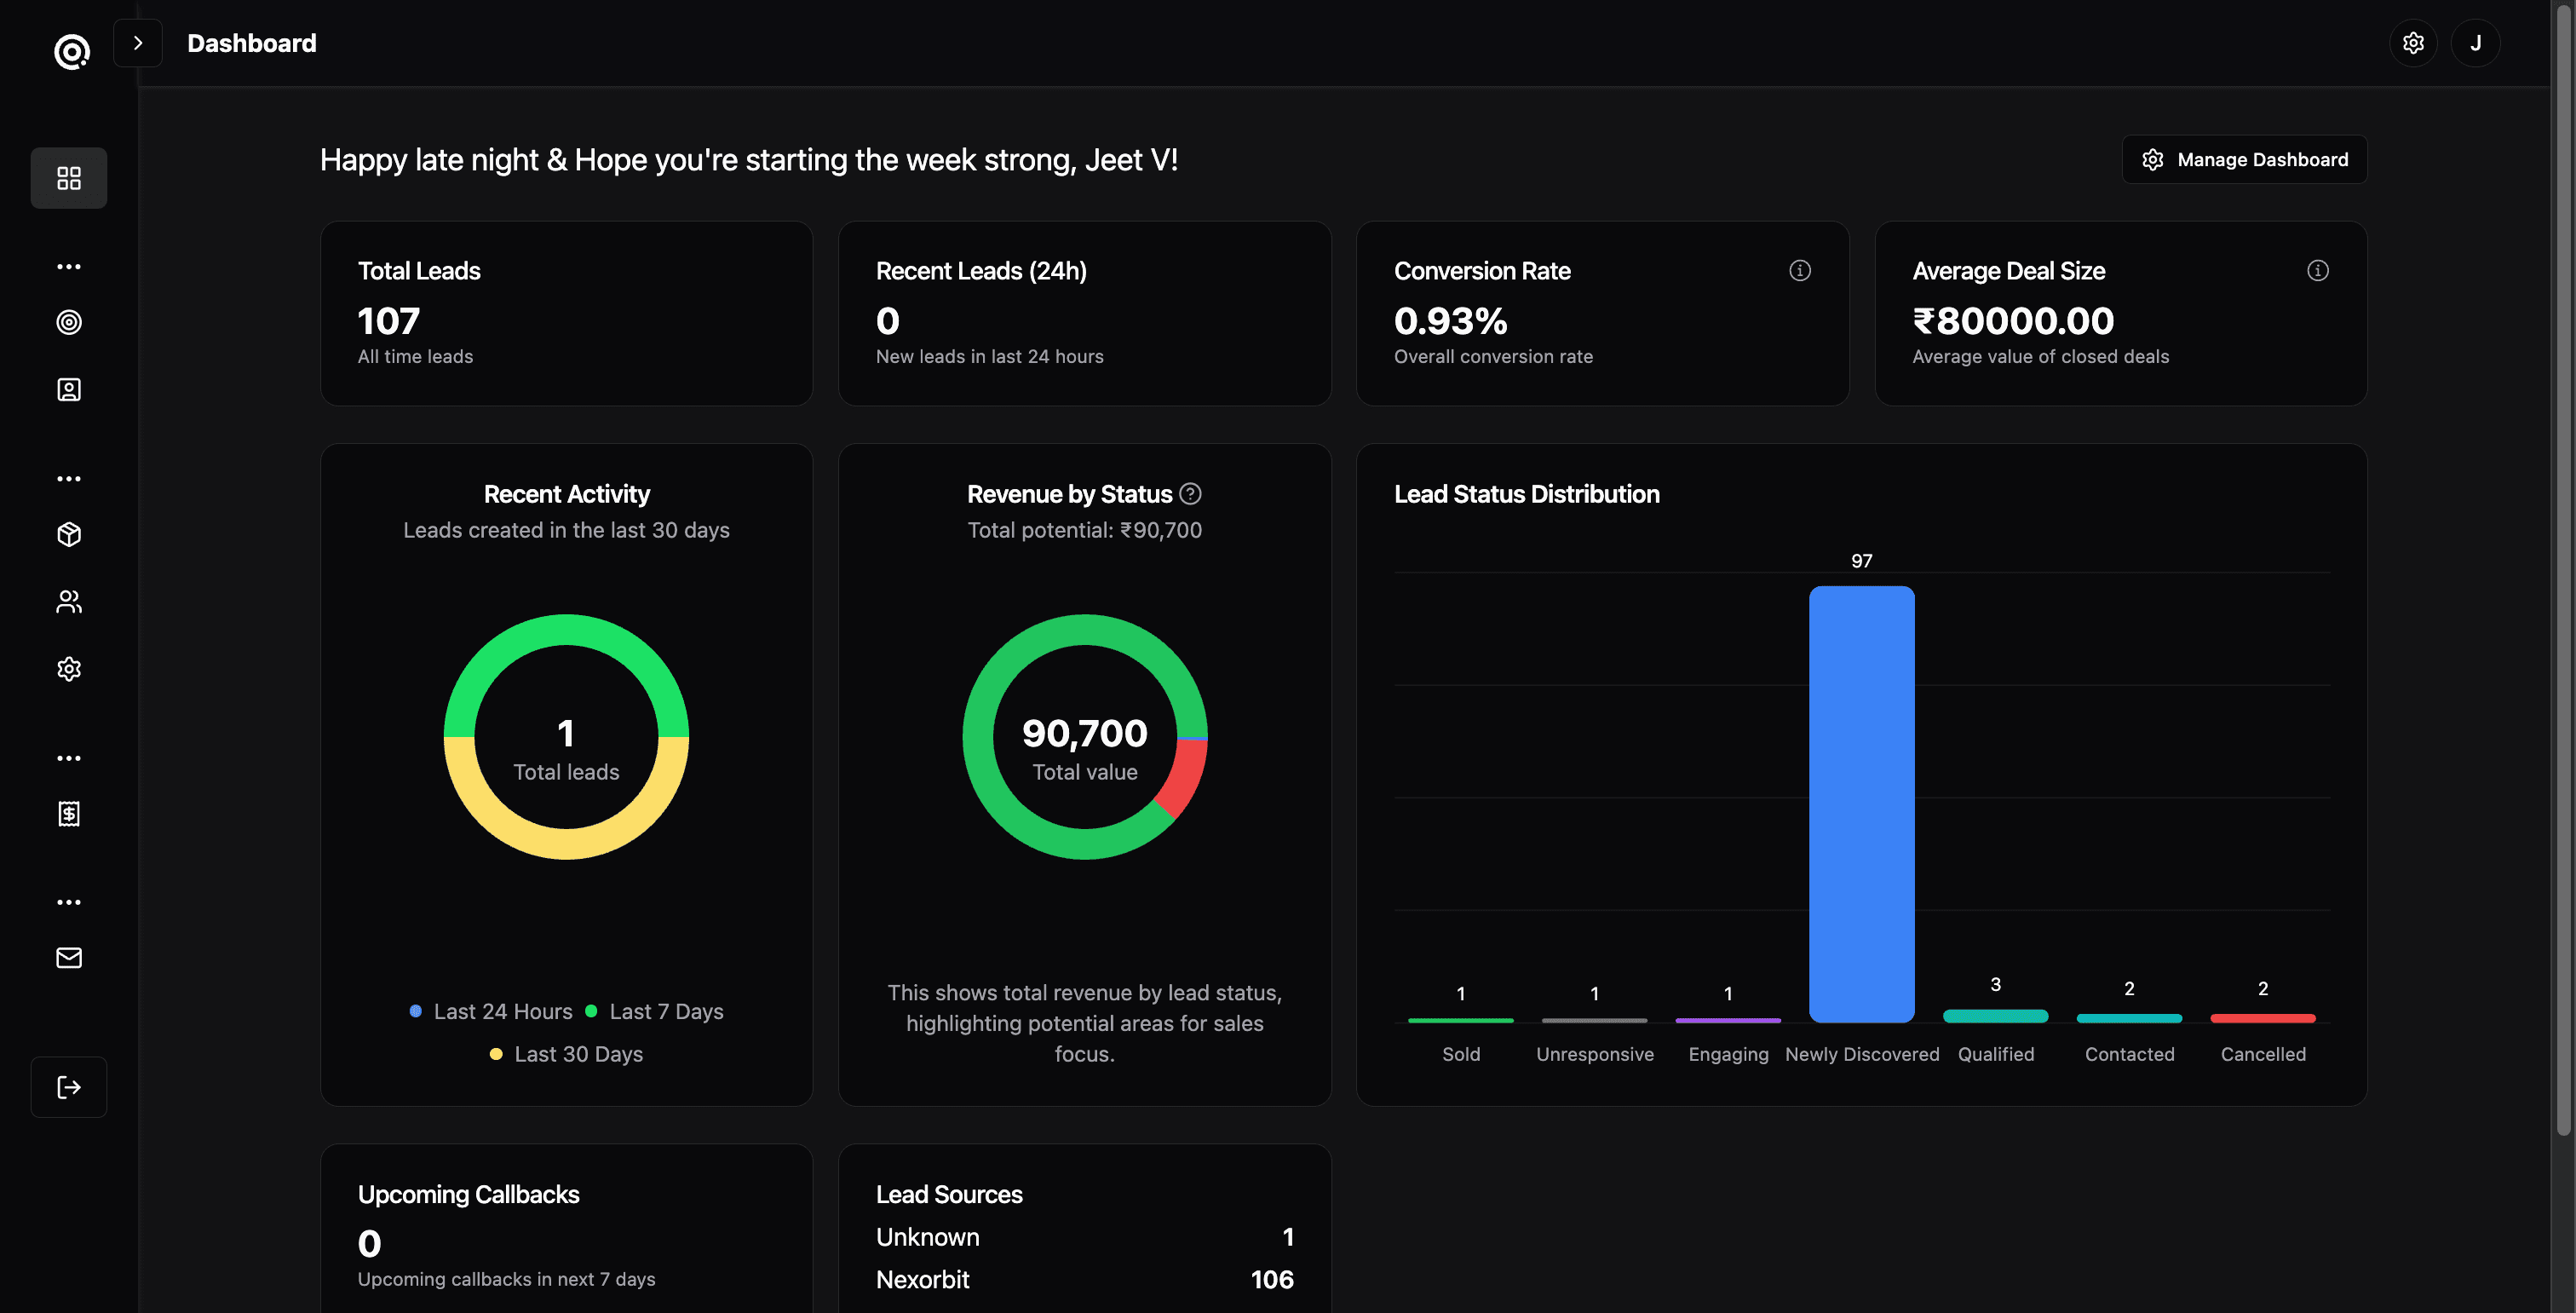Viewport: 2576px width, 1313px height.
Task: Click the target leads icon in sidebar
Action: point(69,322)
